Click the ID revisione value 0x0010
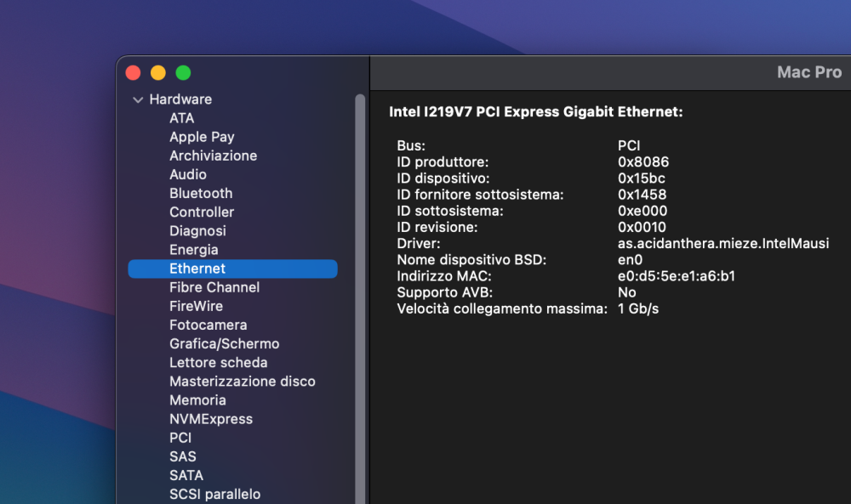Image resolution: width=851 pixels, height=504 pixels. pyautogui.click(x=642, y=227)
